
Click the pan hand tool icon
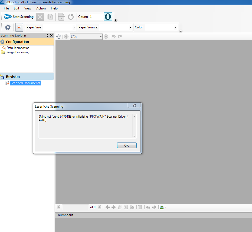[x=58, y=37]
